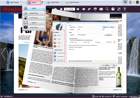This screenshot has height=98, width=140.
Task: Select the Publish tab in dialog
Action: tap(68, 23)
